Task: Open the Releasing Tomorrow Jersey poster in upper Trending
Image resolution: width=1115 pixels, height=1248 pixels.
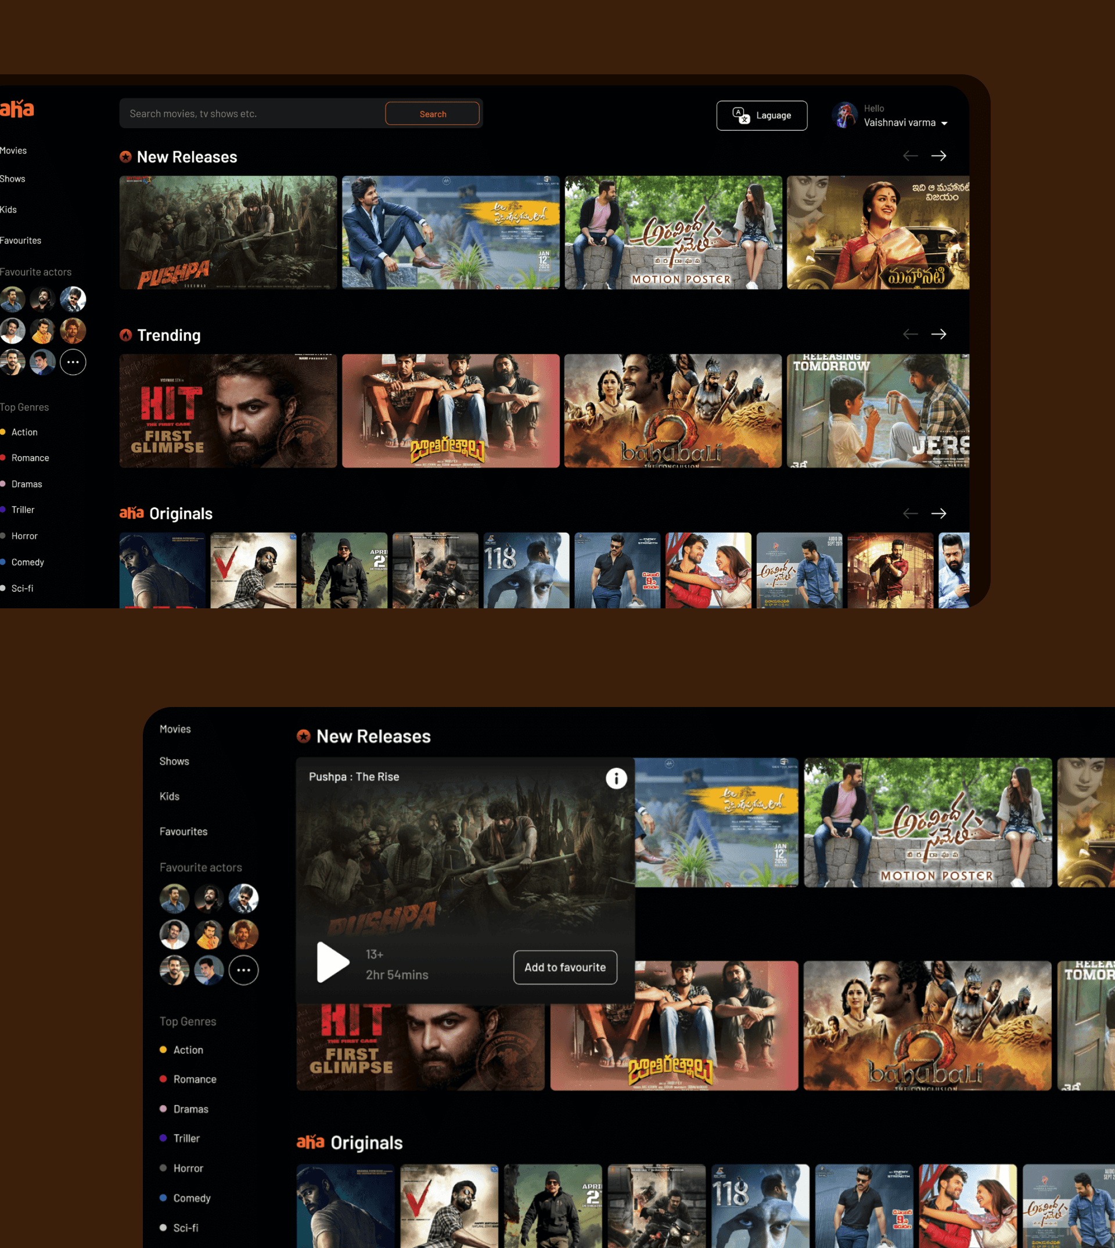Action: (878, 411)
